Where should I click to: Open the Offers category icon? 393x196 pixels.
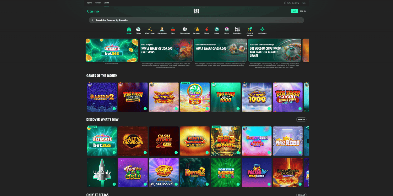(138, 30)
